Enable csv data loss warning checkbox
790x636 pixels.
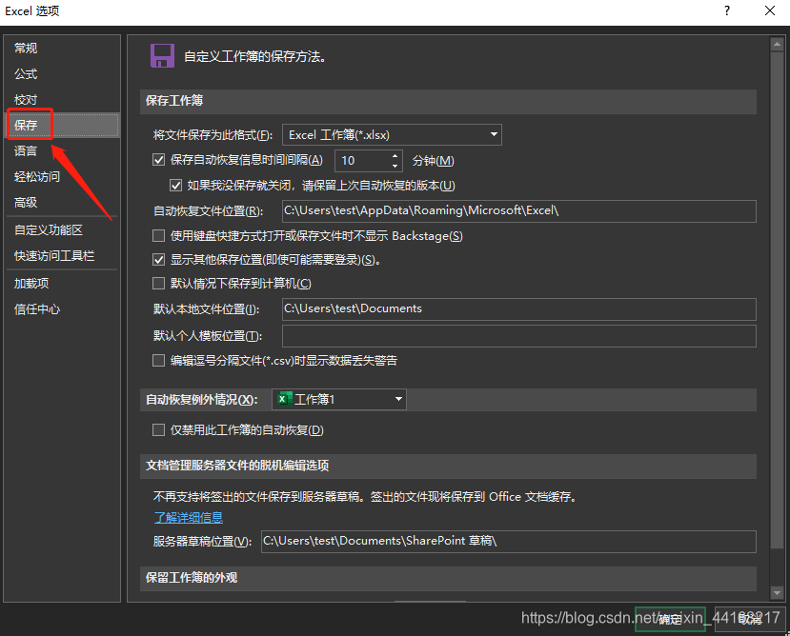[x=159, y=361]
